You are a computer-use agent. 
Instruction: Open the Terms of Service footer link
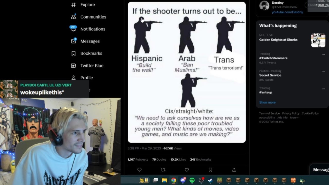pos(269,113)
